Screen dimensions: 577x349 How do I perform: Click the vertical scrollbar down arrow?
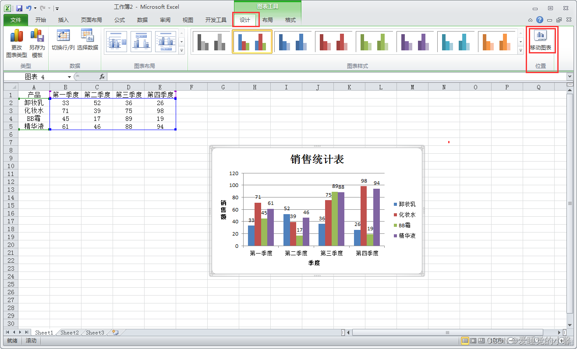pyautogui.click(x=570, y=325)
